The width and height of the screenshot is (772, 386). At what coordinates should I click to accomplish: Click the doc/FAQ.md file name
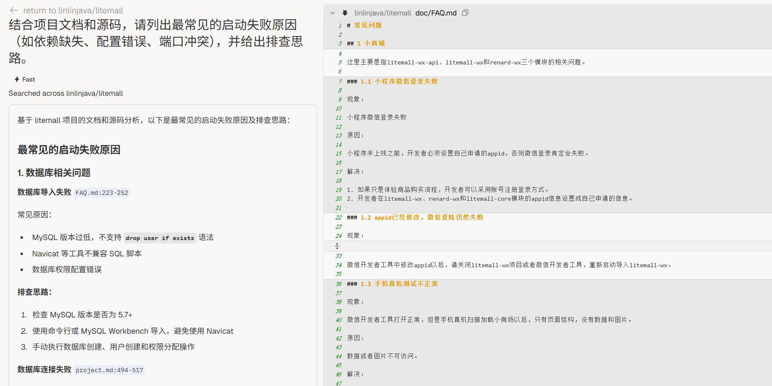point(436,13)
